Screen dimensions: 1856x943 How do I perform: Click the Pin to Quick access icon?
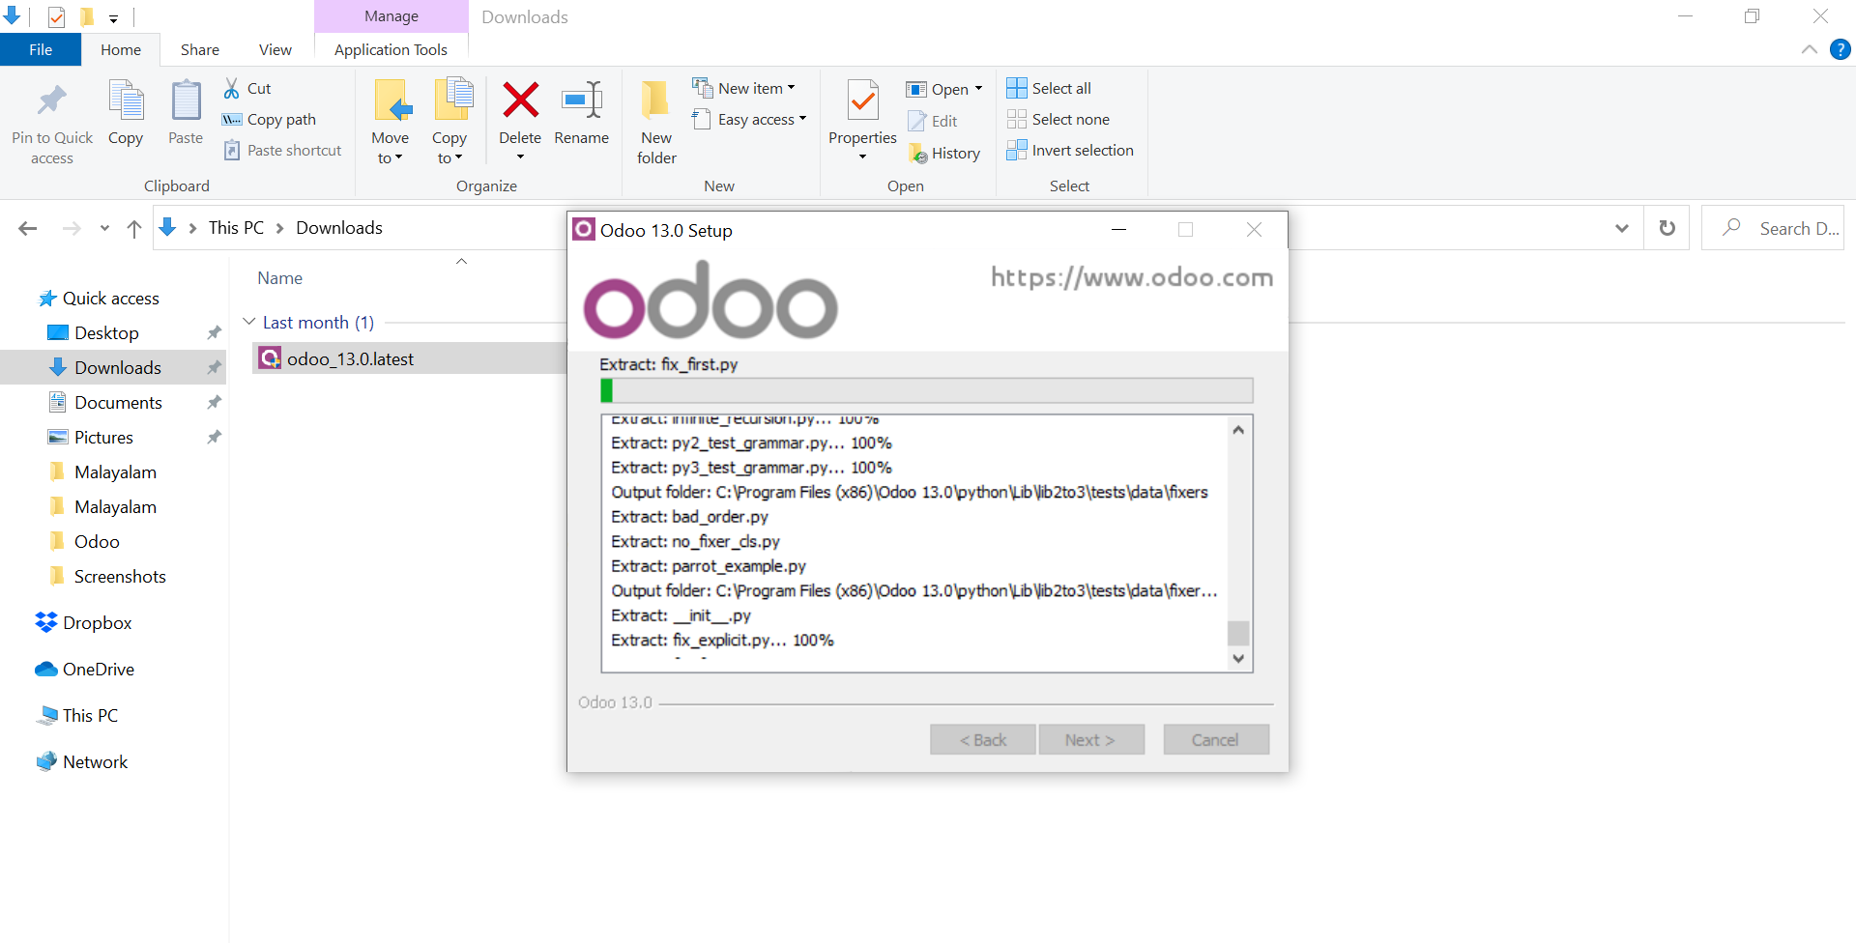(52, 100)
